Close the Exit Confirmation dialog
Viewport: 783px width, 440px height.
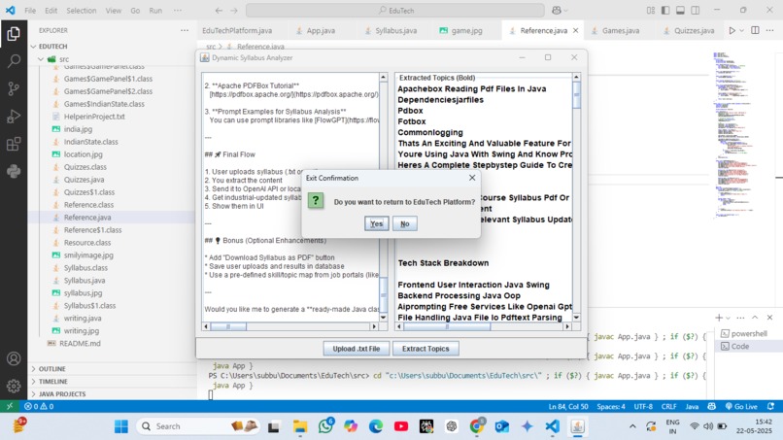coord(472,178)
